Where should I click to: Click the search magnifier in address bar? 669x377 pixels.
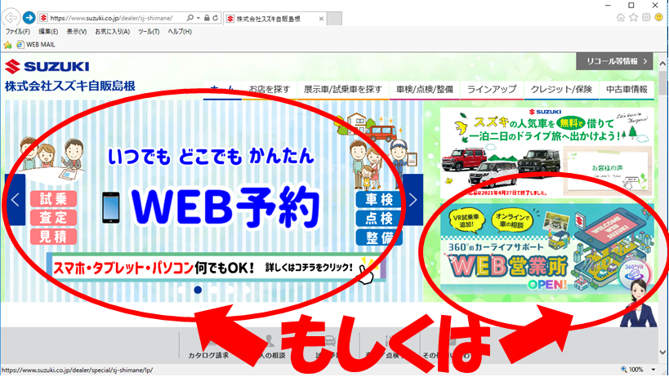pyautogui.click(x=190, y=18)
